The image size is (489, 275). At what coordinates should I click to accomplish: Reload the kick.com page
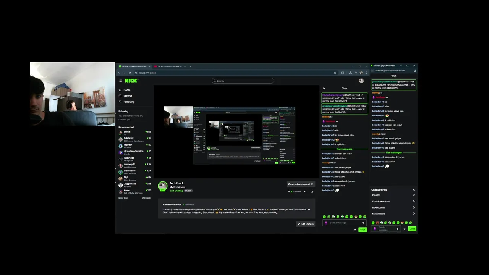[x=130, y=73]
